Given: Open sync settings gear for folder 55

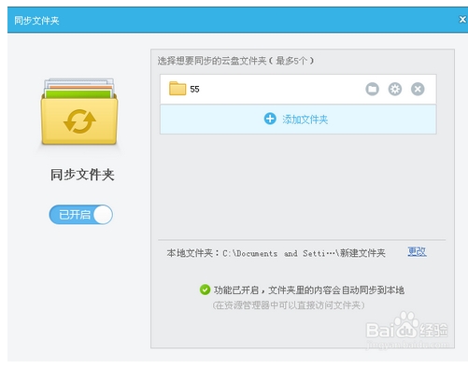Looking at the screenshot, I should [395, 89].
